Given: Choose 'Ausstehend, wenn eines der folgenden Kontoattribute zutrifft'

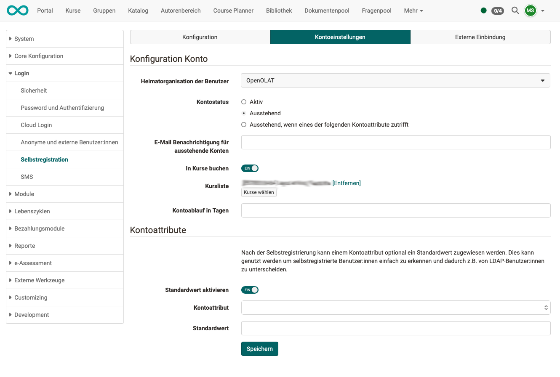Looking at the screenshot, I should pos(244,124).
